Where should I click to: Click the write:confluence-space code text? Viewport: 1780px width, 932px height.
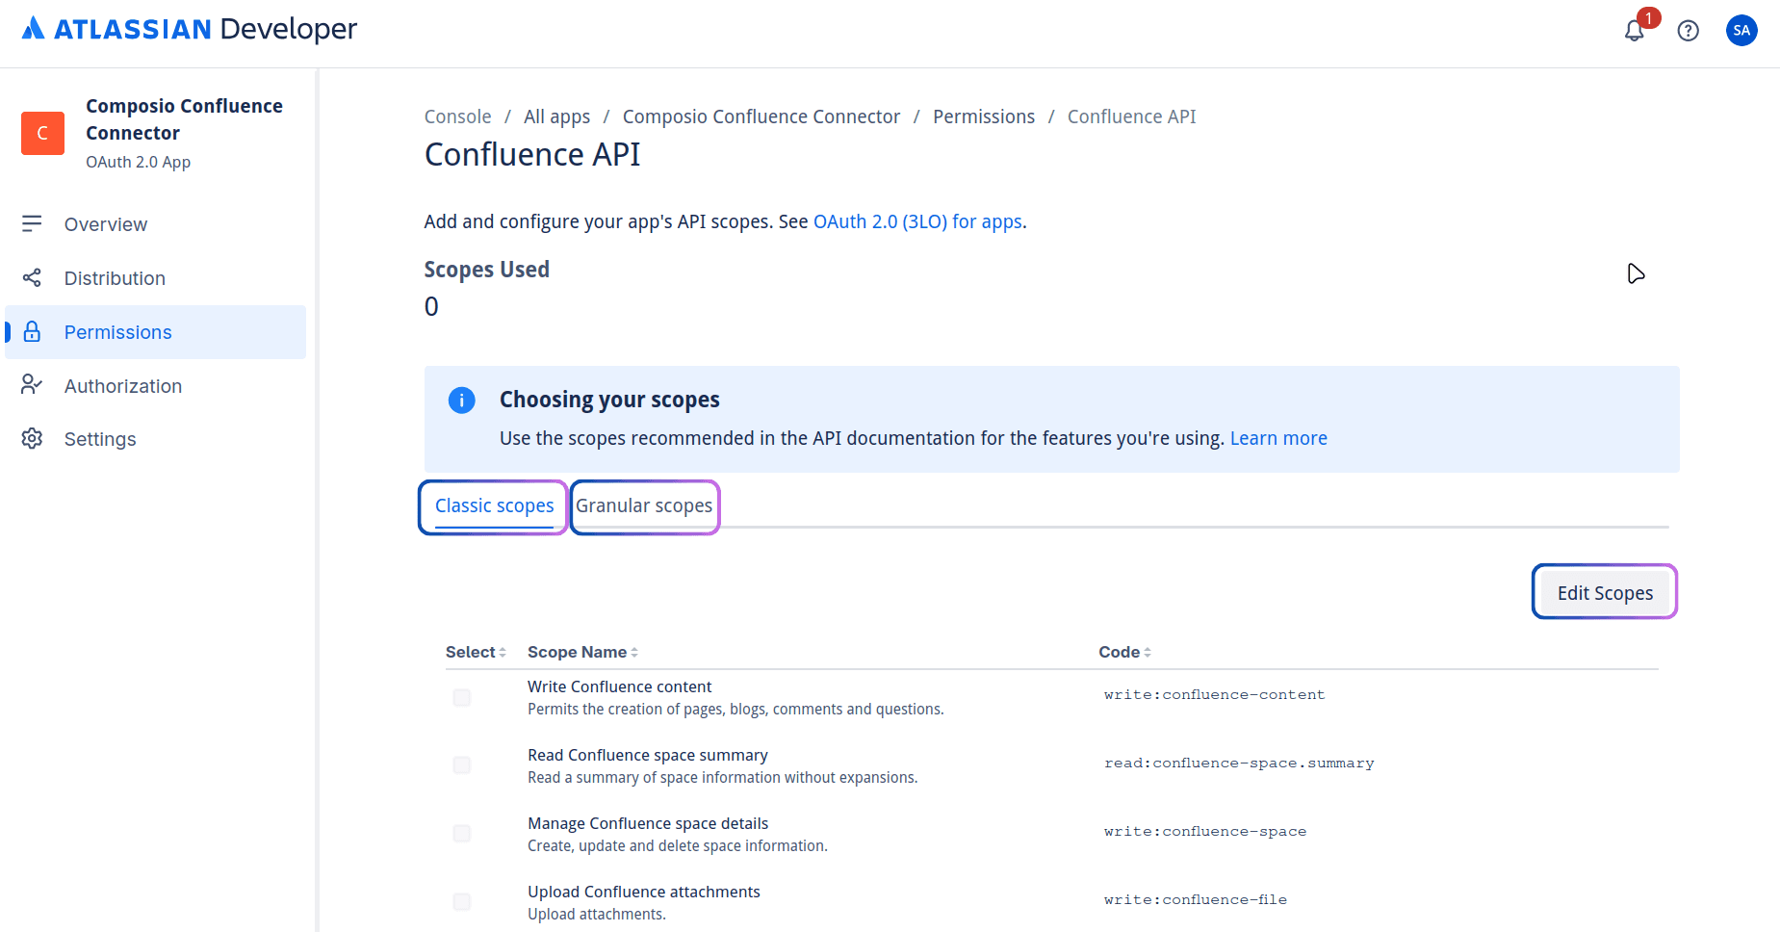[x=1205, y=831]
